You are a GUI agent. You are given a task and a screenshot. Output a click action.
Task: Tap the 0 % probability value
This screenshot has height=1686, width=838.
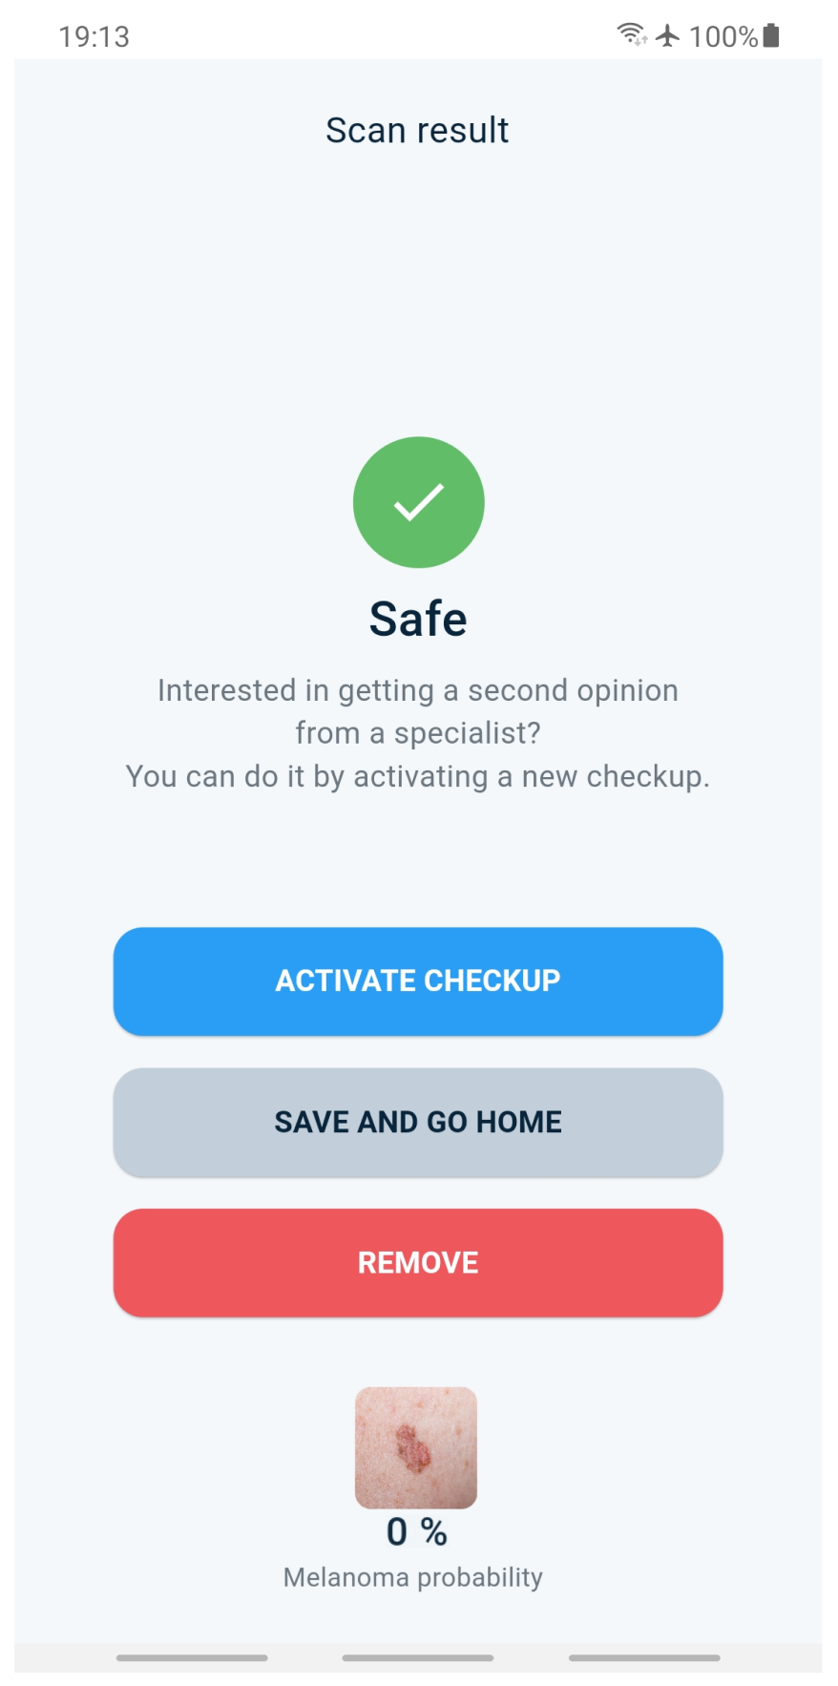(416, 1531)
